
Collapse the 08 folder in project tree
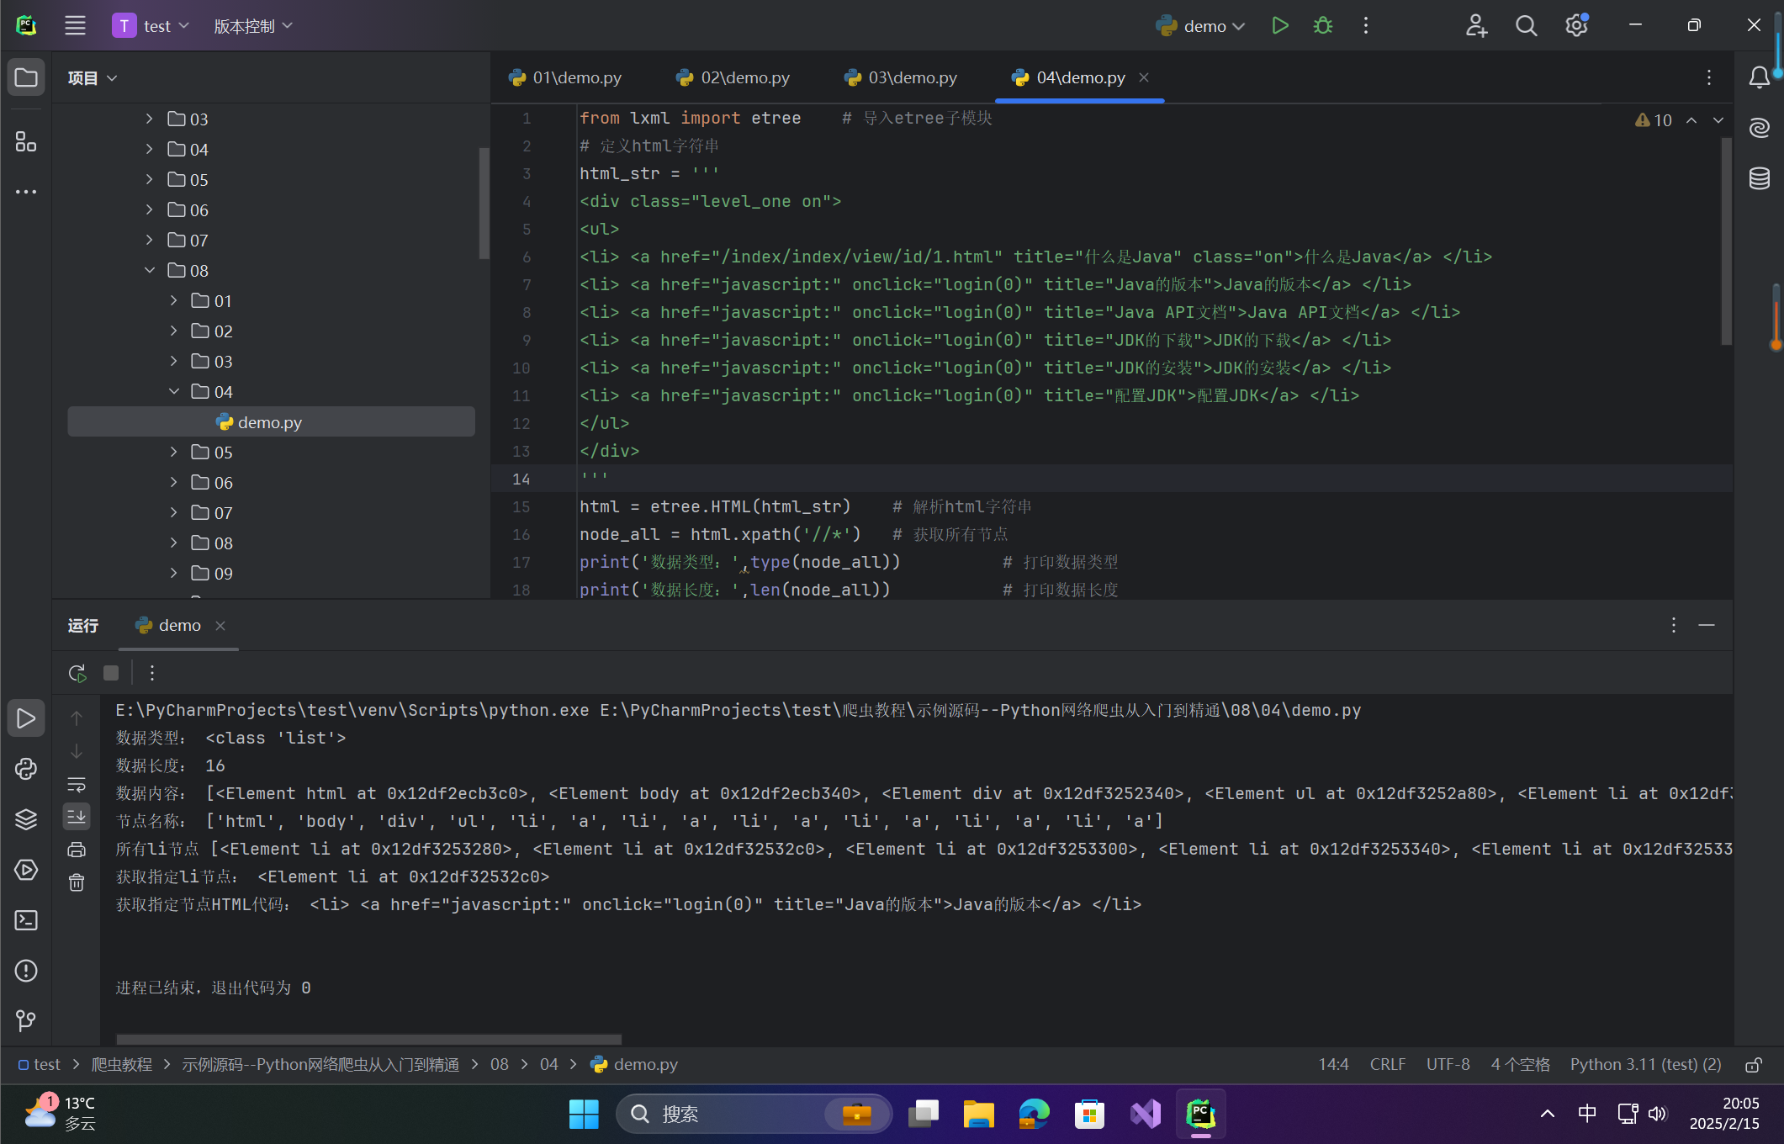[150, 271]
